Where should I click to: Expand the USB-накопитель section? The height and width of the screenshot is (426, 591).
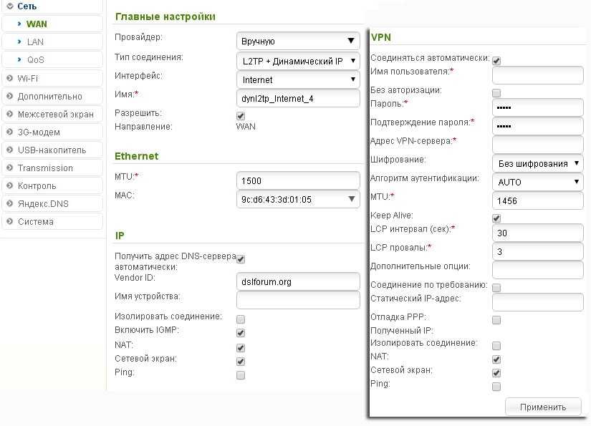pos(52,150)
